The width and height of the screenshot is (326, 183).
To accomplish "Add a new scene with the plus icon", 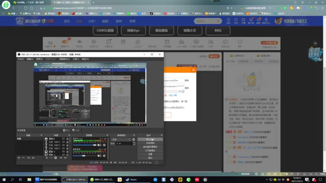I will click(x=19, y=158).
